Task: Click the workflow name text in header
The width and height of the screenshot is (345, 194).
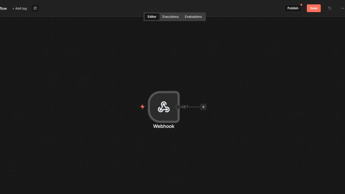Action: (x=3, y=8)
